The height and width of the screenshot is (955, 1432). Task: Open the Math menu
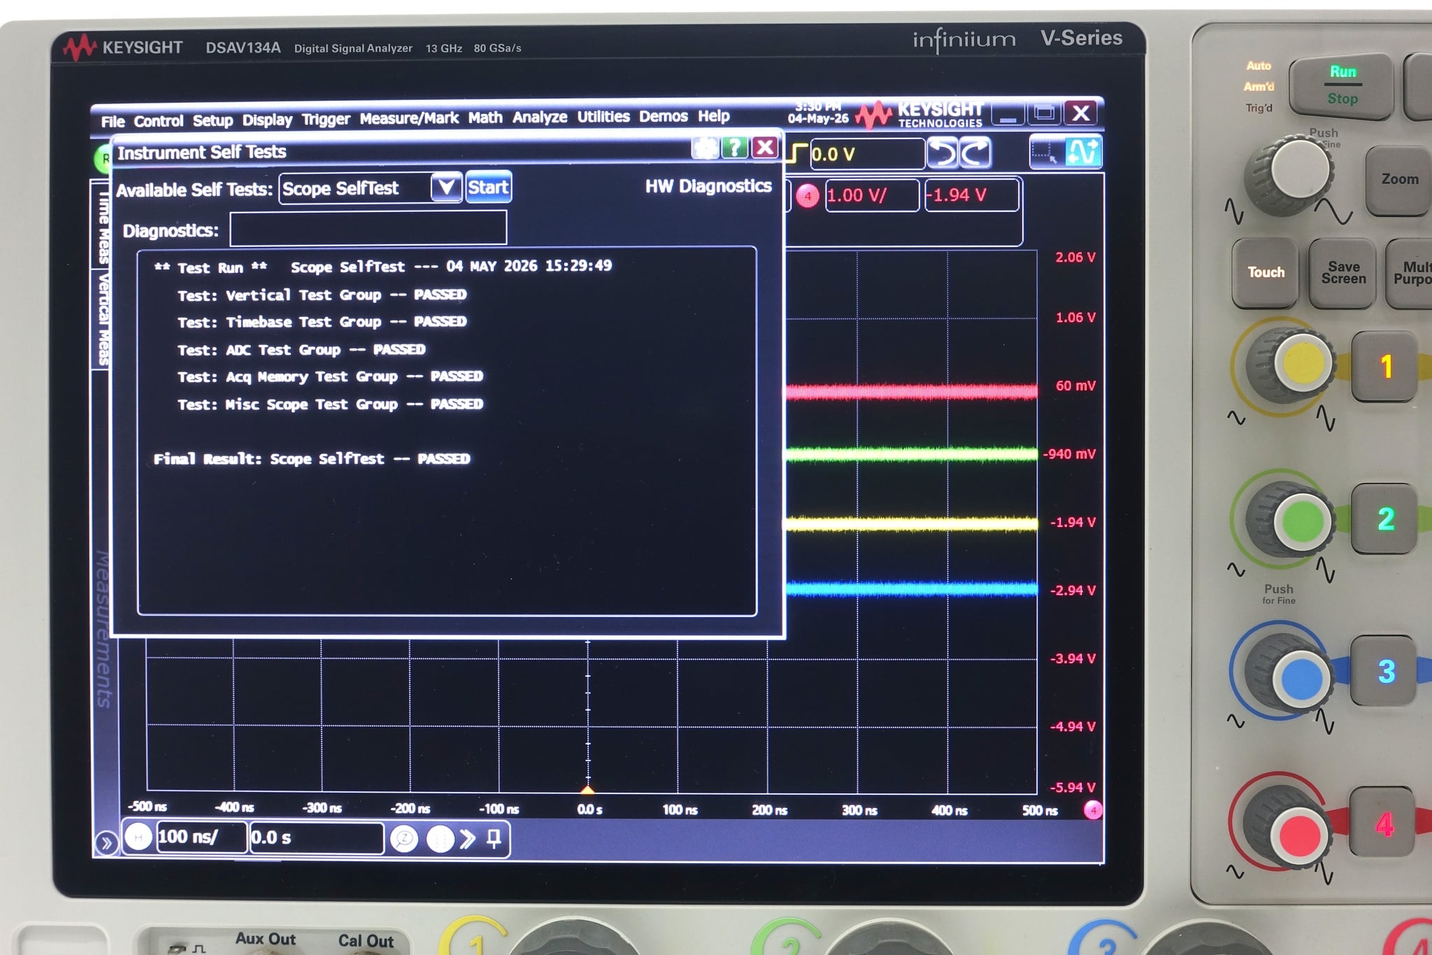[x=485, y=118]
